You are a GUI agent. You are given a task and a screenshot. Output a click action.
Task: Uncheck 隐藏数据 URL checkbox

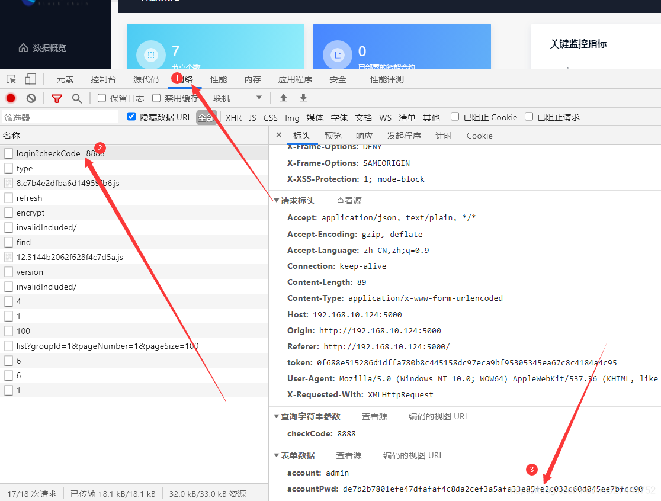click(131, 117)
